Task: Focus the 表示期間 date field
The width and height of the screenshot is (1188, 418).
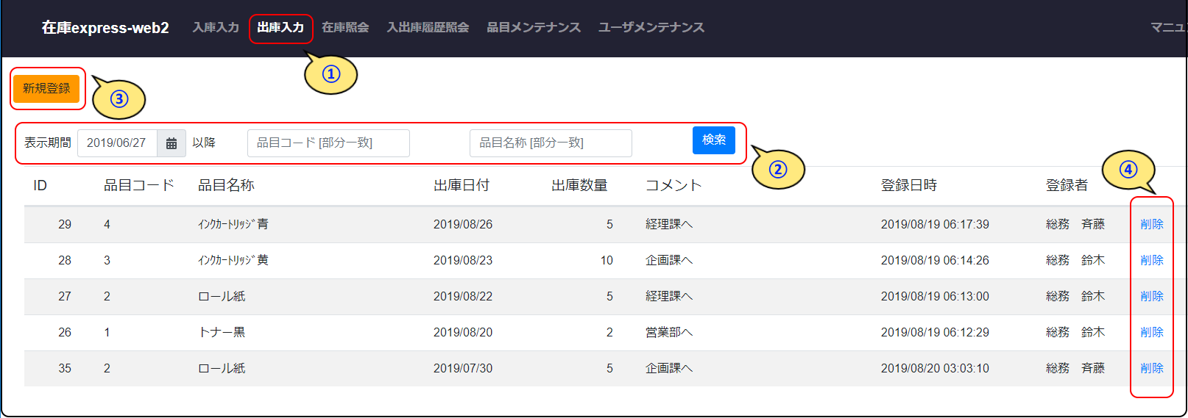Action: tap(117, 143)
